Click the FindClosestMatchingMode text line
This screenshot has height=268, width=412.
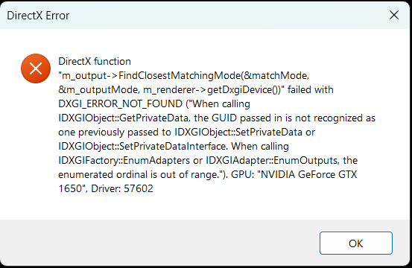[x=184, y=76]
